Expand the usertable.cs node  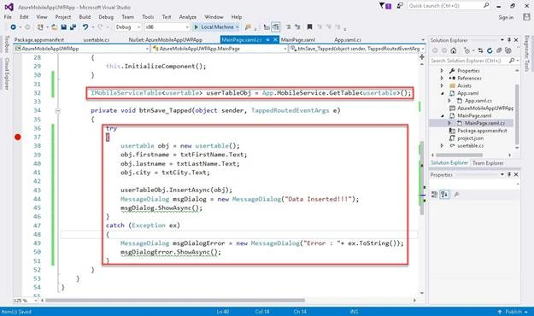tap(442, 145)
